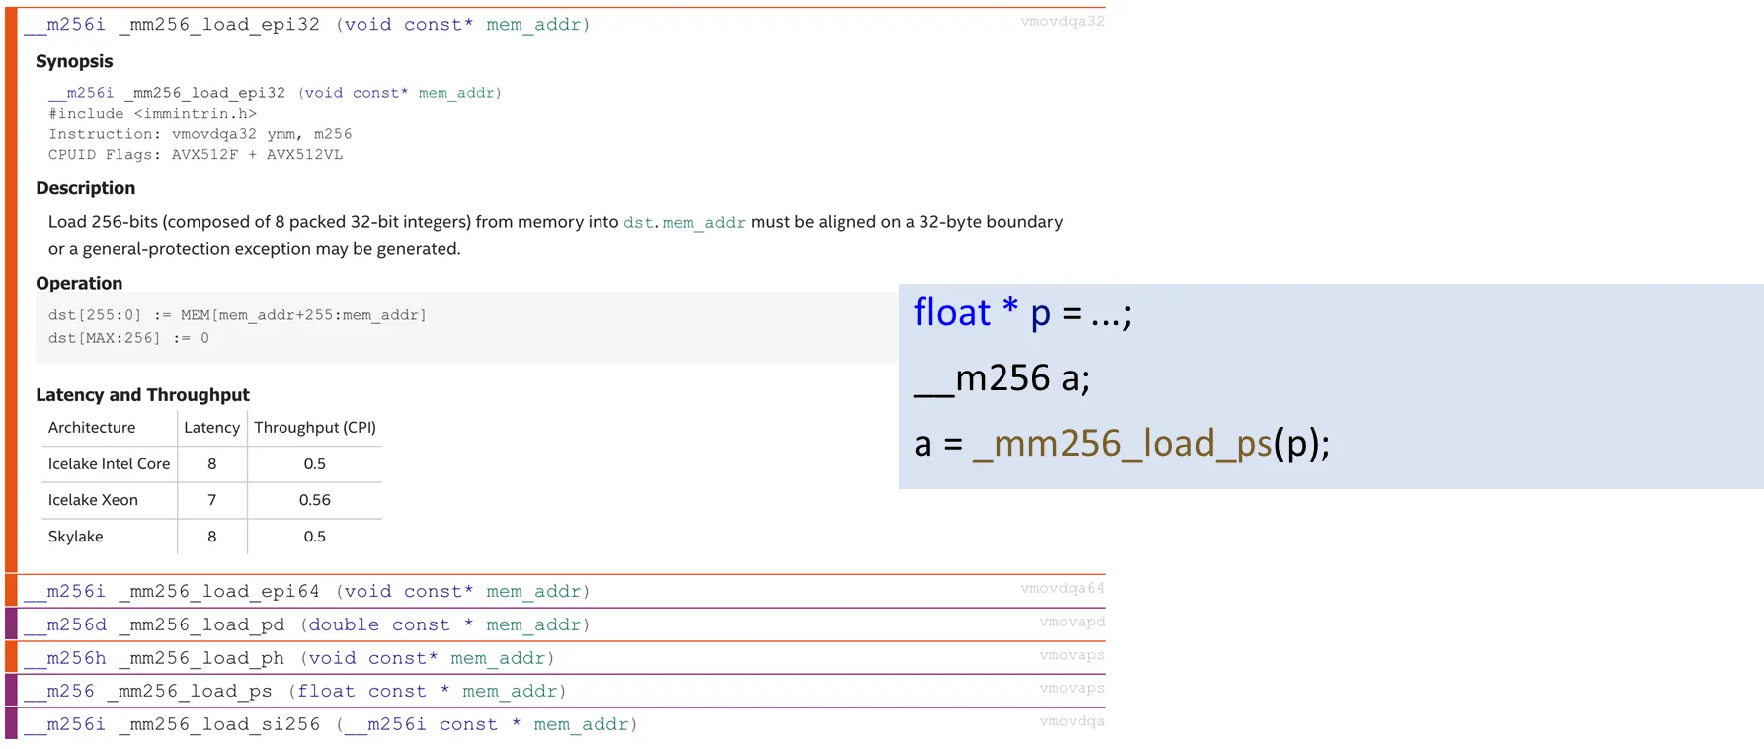Click _mm256_load_ps in the code overlay
Image resolution: width=1764 pixels, height=749 pixels.
1122,444
